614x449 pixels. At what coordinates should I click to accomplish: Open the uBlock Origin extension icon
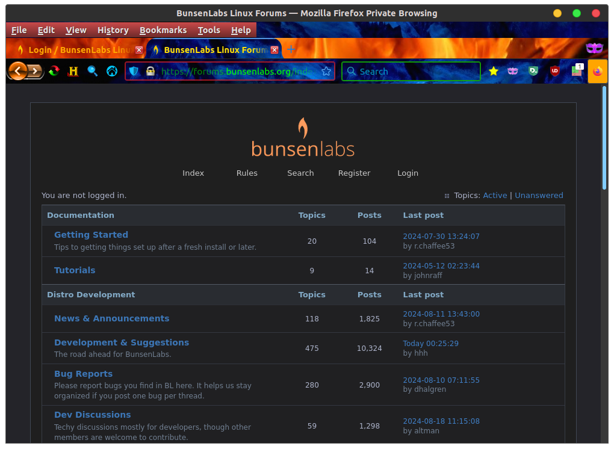(554, 71)
